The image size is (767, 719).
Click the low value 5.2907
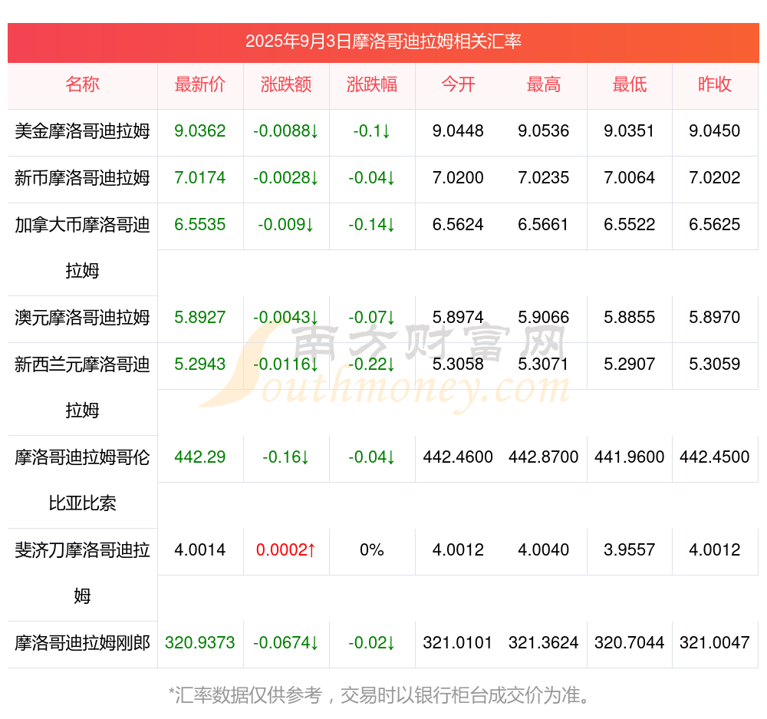point(630,364)
